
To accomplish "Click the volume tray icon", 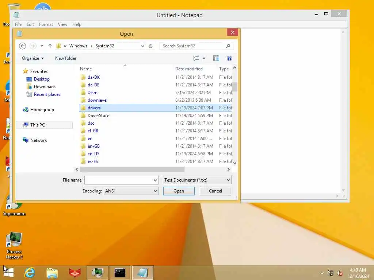I will coord(339,273).
